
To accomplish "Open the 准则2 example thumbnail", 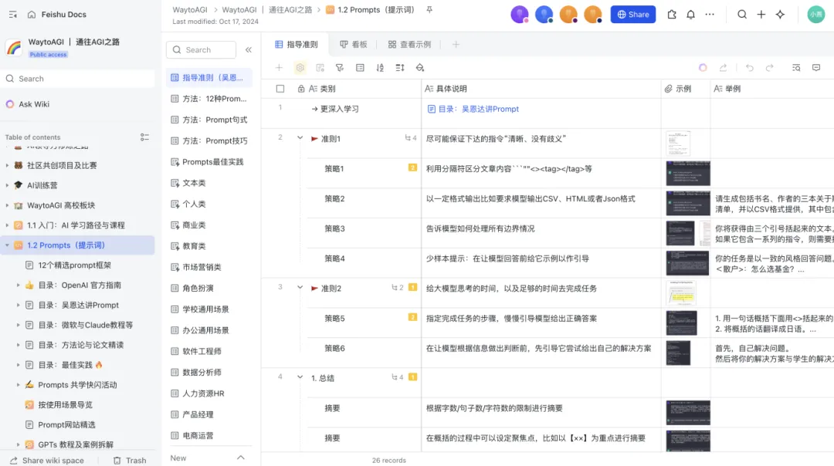I will tap(681, 293).
